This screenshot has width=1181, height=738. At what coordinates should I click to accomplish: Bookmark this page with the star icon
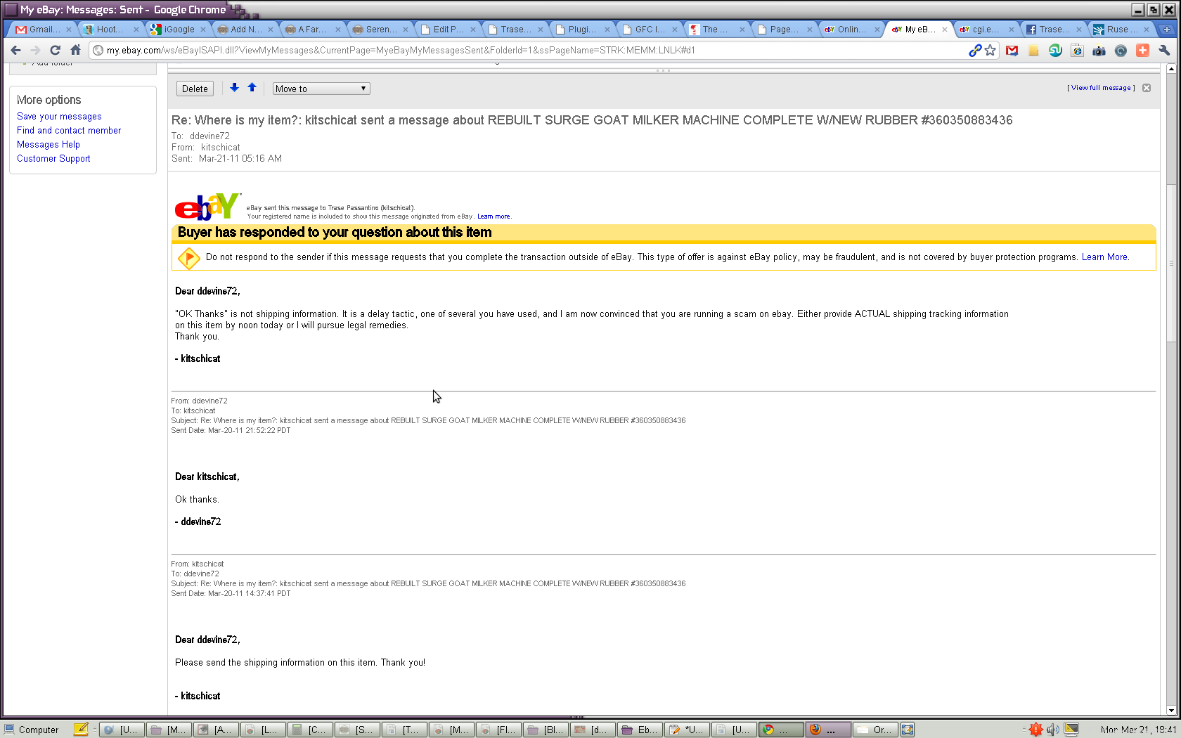[990, 50]
